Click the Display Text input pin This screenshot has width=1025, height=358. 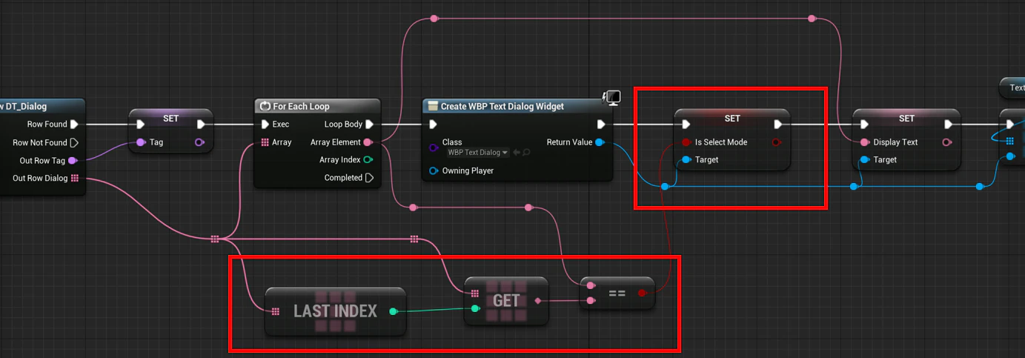coord(864,142)
